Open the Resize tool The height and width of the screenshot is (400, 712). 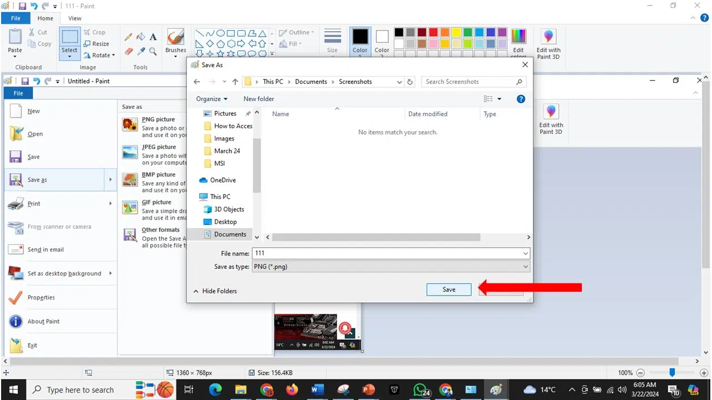click(x=96, y=44)
